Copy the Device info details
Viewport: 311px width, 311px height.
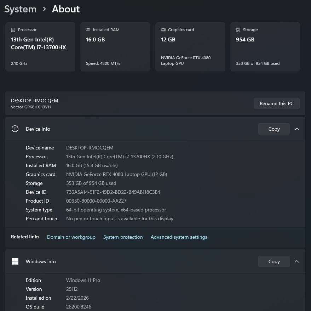[x=274, y=129]
